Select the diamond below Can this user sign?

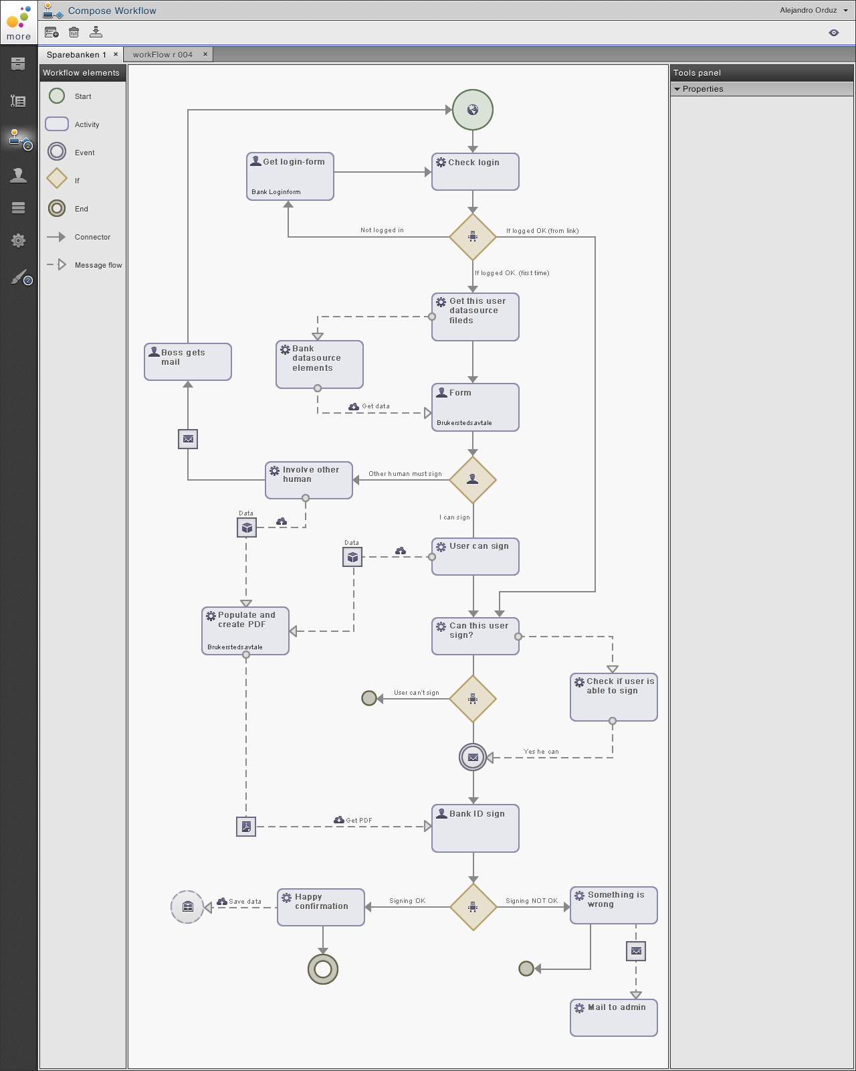click(473, 699)
